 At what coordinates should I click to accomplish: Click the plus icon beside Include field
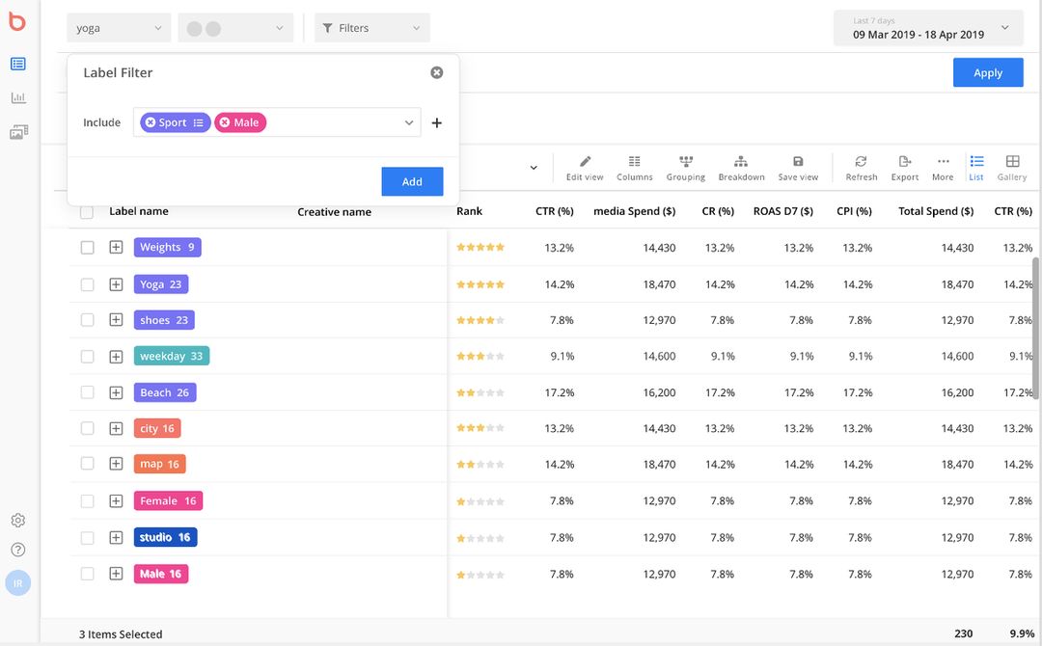(x=437, y=122)
